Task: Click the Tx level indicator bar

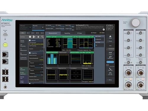Action: click(111, 48)
